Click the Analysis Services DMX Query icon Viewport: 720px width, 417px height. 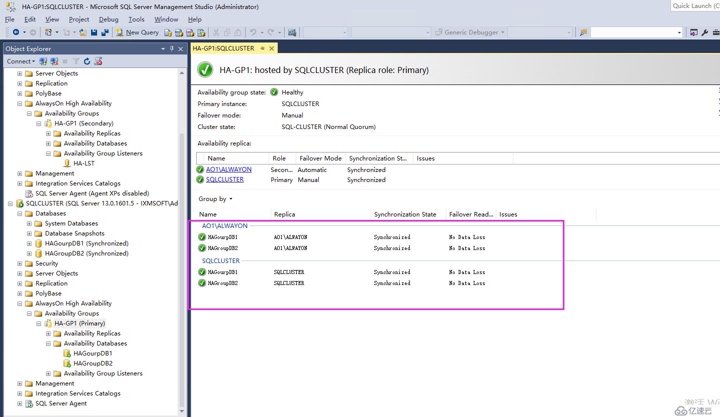(x=190, y=32)
